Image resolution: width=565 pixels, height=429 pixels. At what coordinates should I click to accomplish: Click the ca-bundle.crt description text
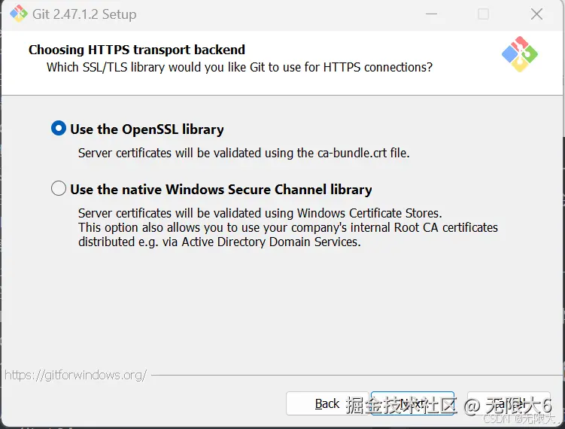244,153
